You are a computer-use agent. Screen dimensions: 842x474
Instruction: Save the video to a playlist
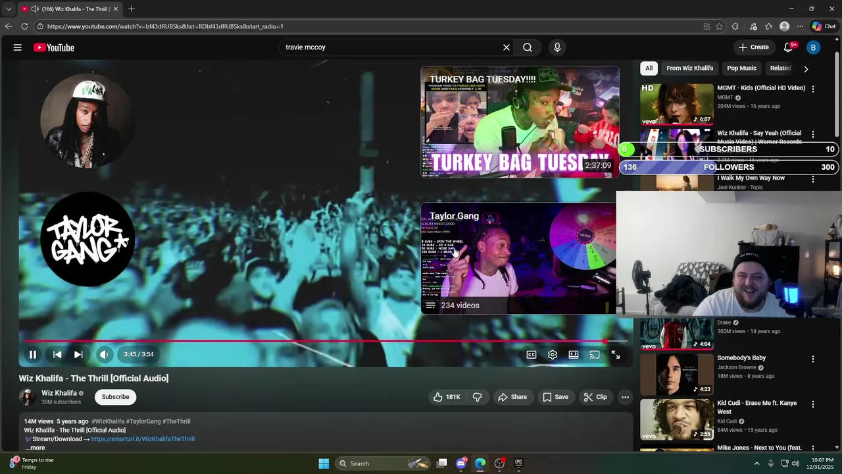555,397
